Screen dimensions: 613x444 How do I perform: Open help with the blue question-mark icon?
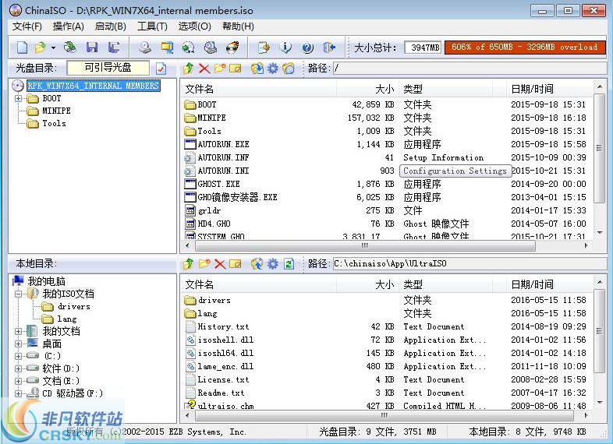pyautogui.click(x=308, y=48)
